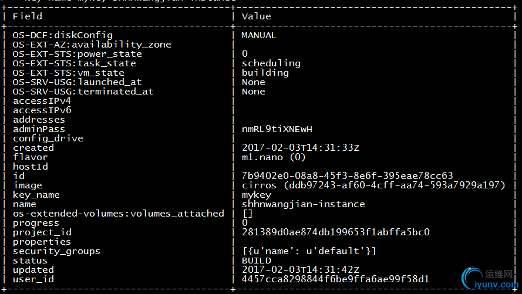Viewport: 522px width, 294px height.
Task: Click the BUILD status value
Action: pyautogui.click(x=257, y=261)
